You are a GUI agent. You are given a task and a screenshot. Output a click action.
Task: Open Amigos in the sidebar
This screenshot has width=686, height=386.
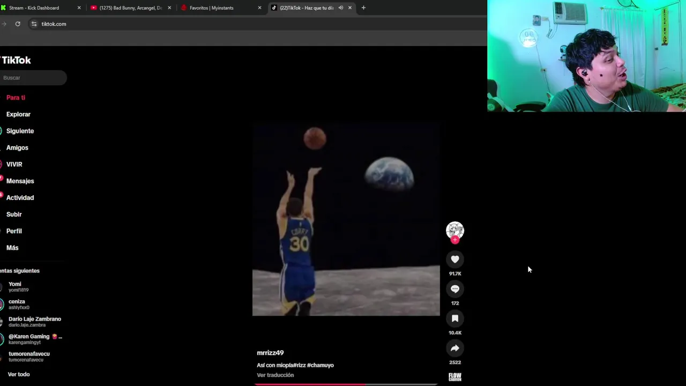pos(17,147)
